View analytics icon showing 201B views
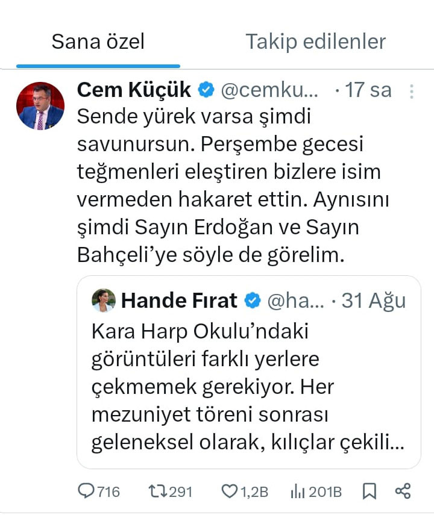Screen dimensions: 434x518 tap(298, 491)
